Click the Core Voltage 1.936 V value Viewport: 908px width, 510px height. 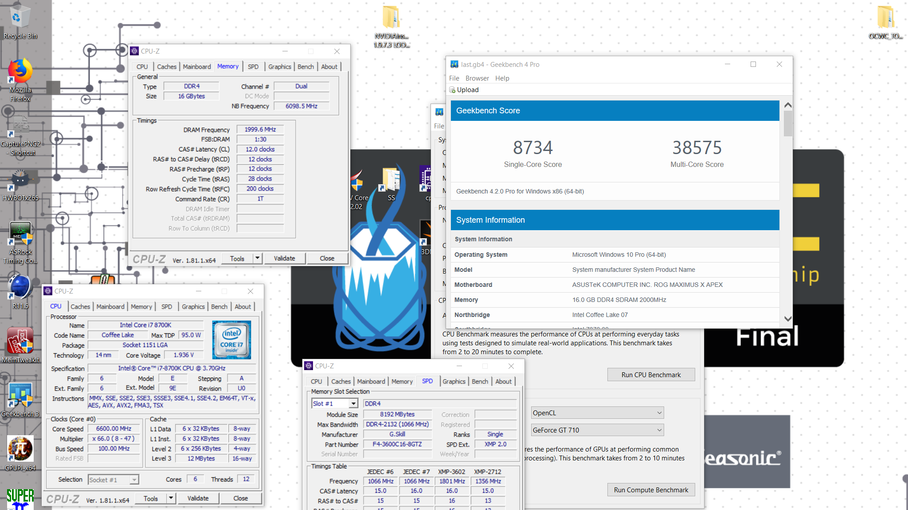pyautogui.click(x=184, y=355)
